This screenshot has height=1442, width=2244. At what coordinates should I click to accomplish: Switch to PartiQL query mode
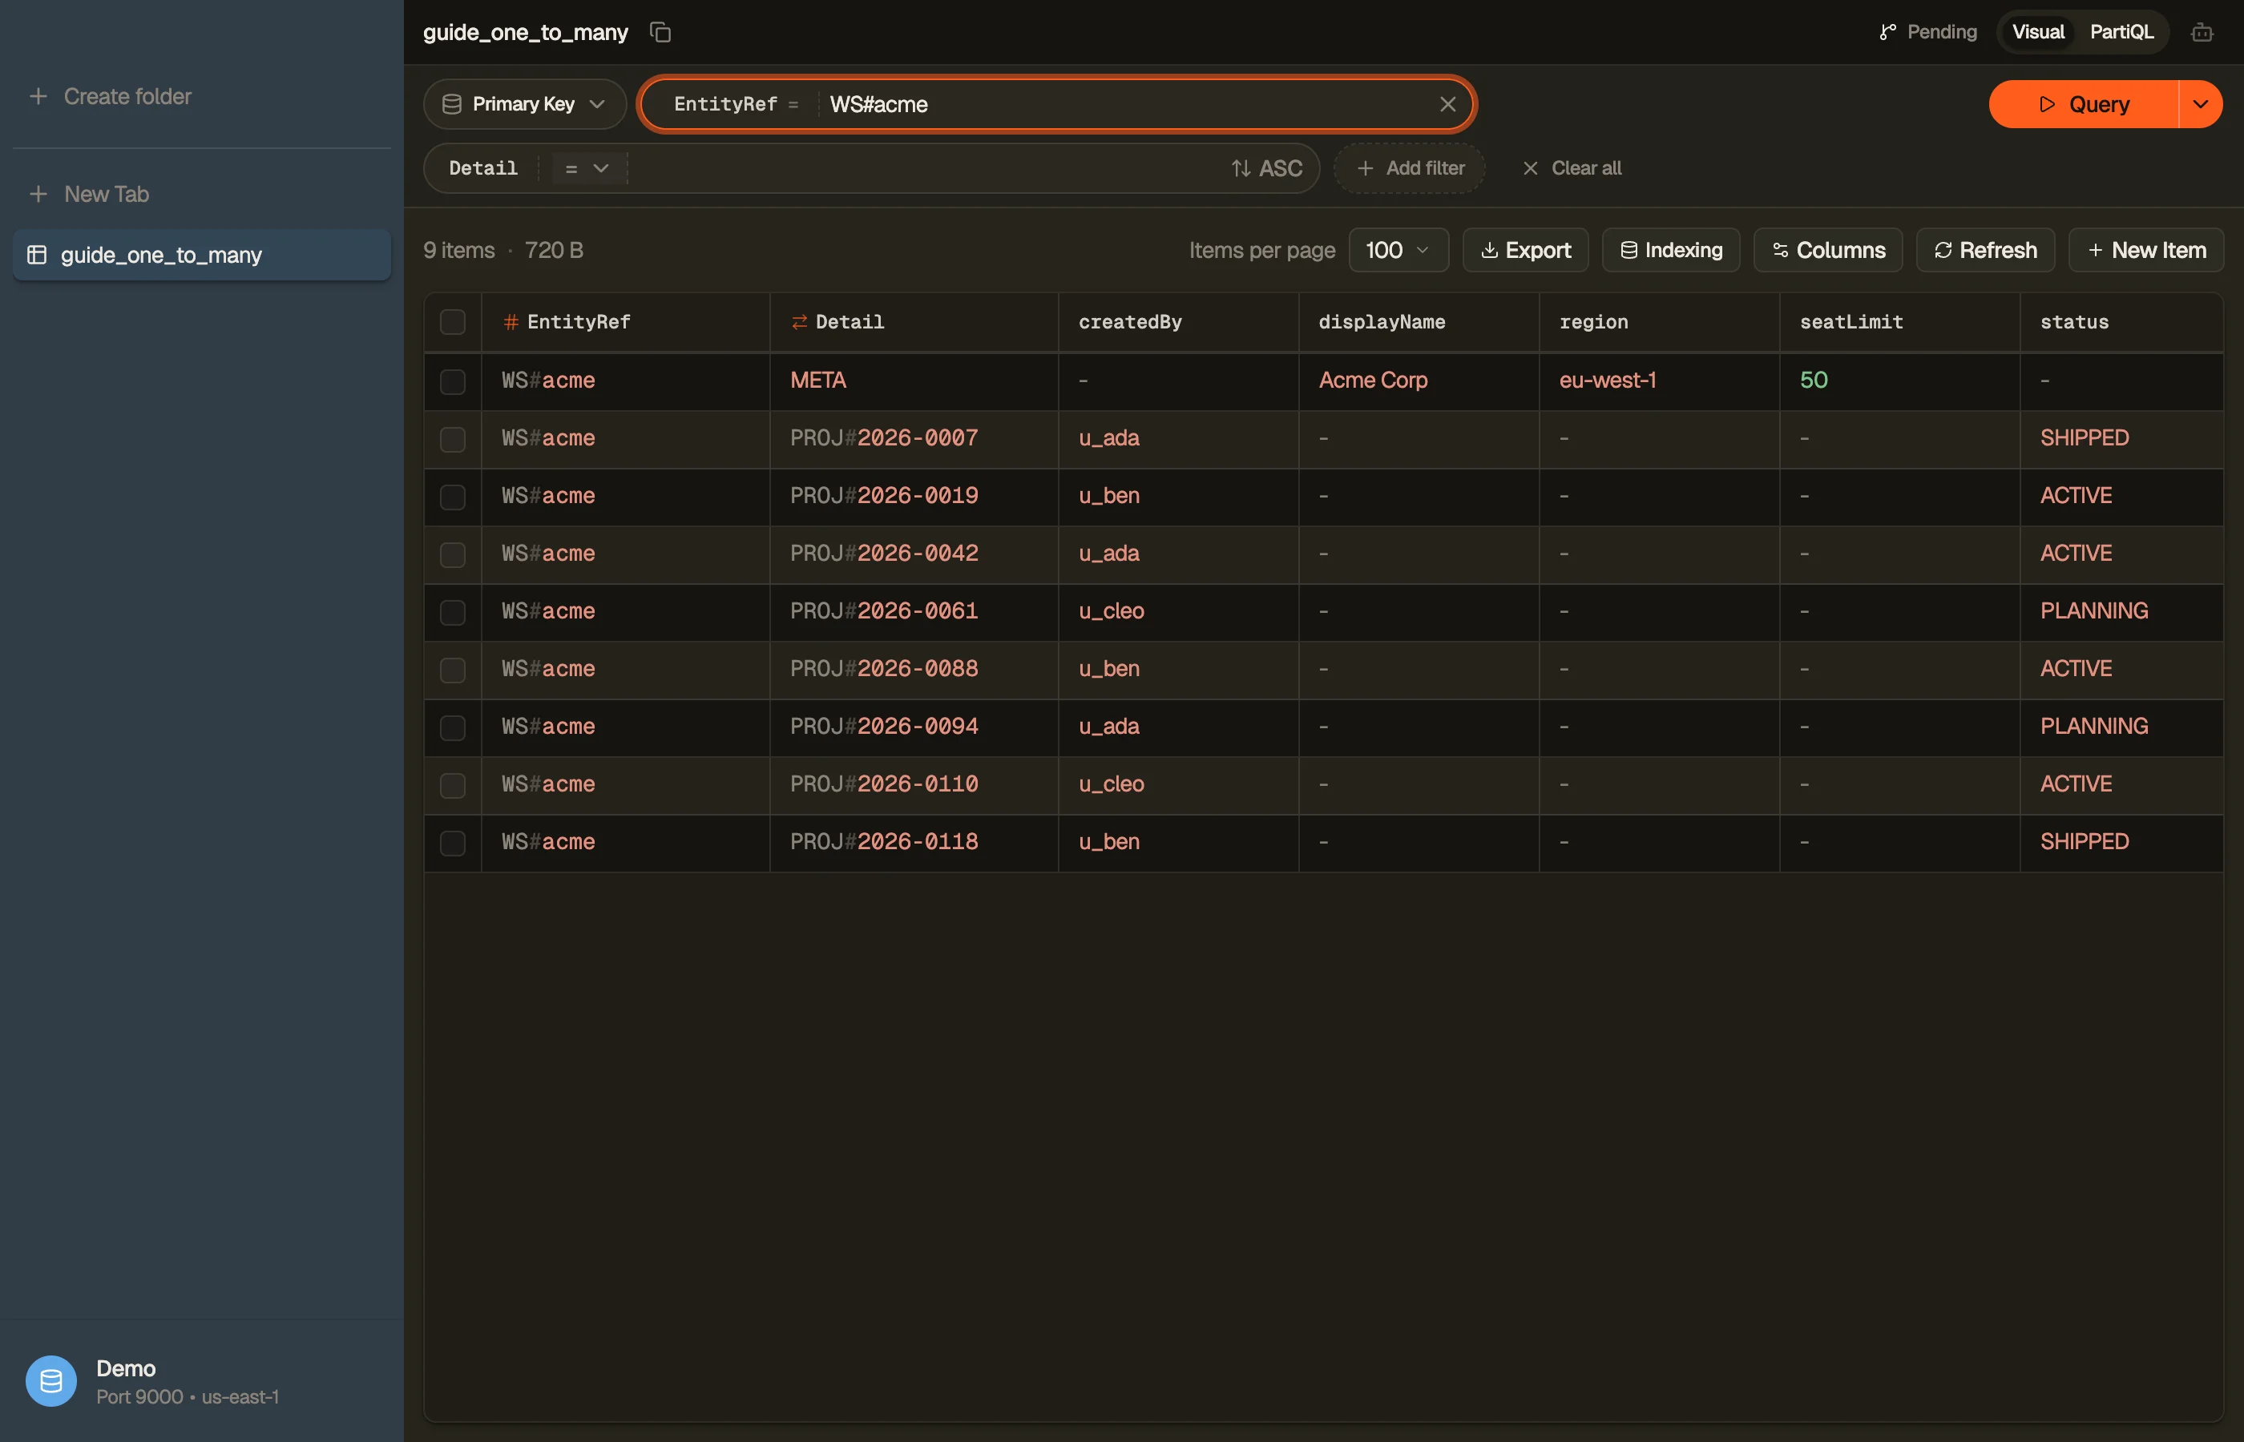[2121, 32]
